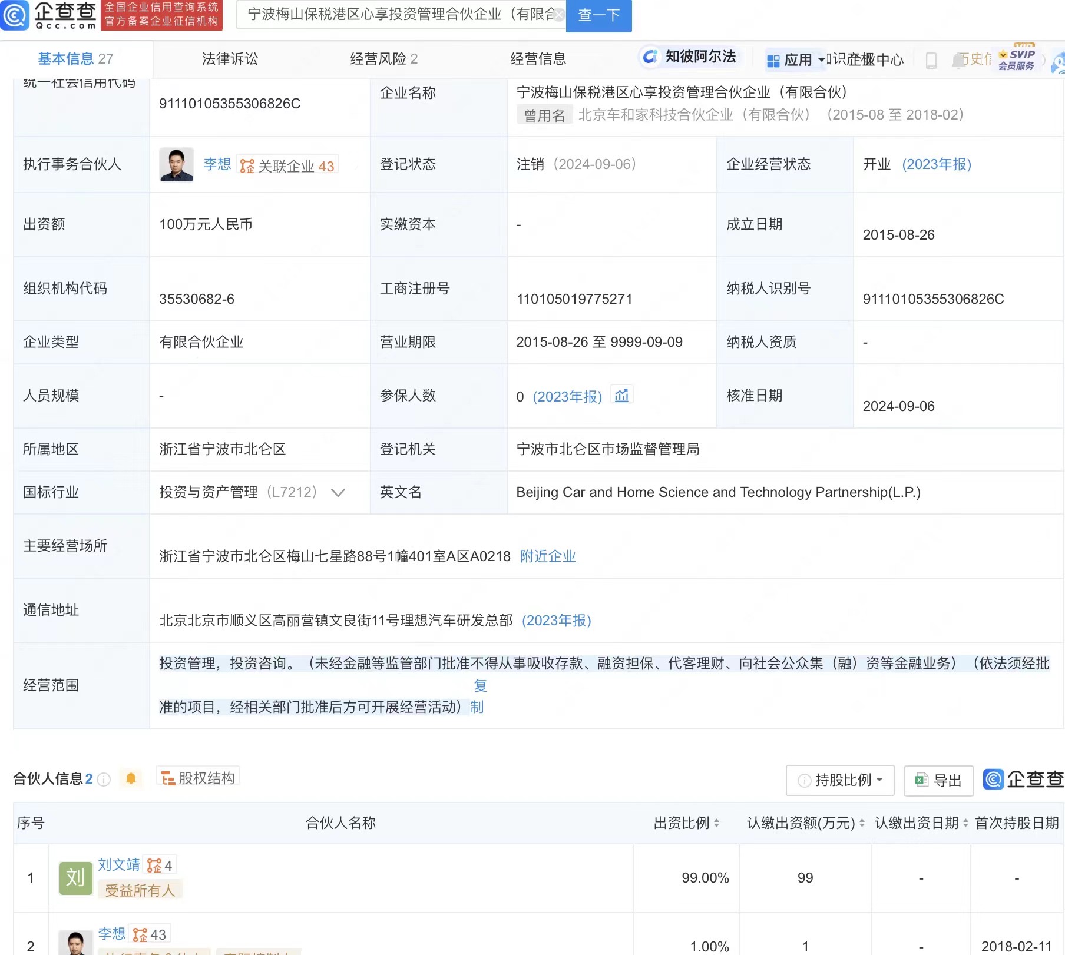
Task: Open 2023年报 link next to 参保人数
Action: point(567,396)
